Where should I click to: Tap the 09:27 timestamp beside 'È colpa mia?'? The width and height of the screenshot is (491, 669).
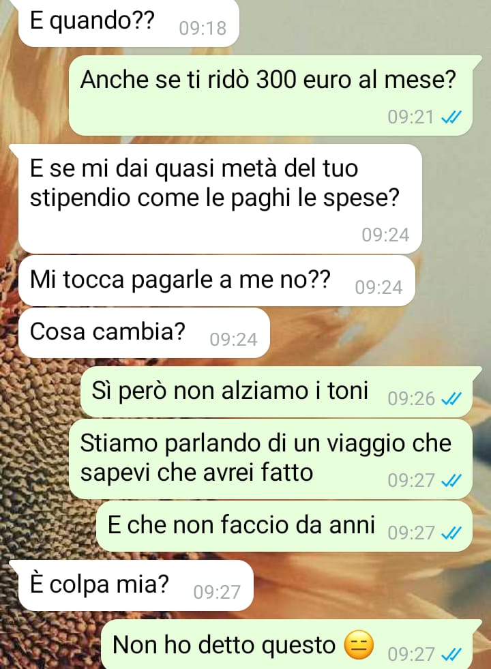(217, 592)
